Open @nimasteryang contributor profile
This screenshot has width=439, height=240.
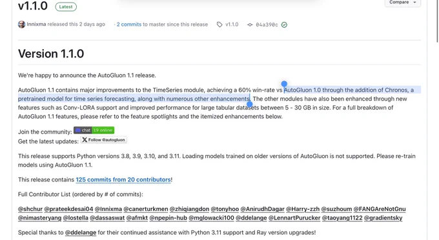tap(40, 218)
